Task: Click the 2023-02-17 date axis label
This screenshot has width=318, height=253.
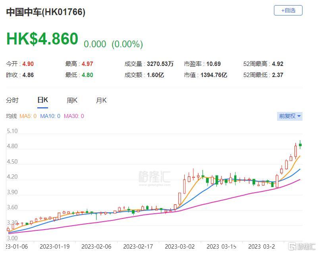Action: [138, 247]
